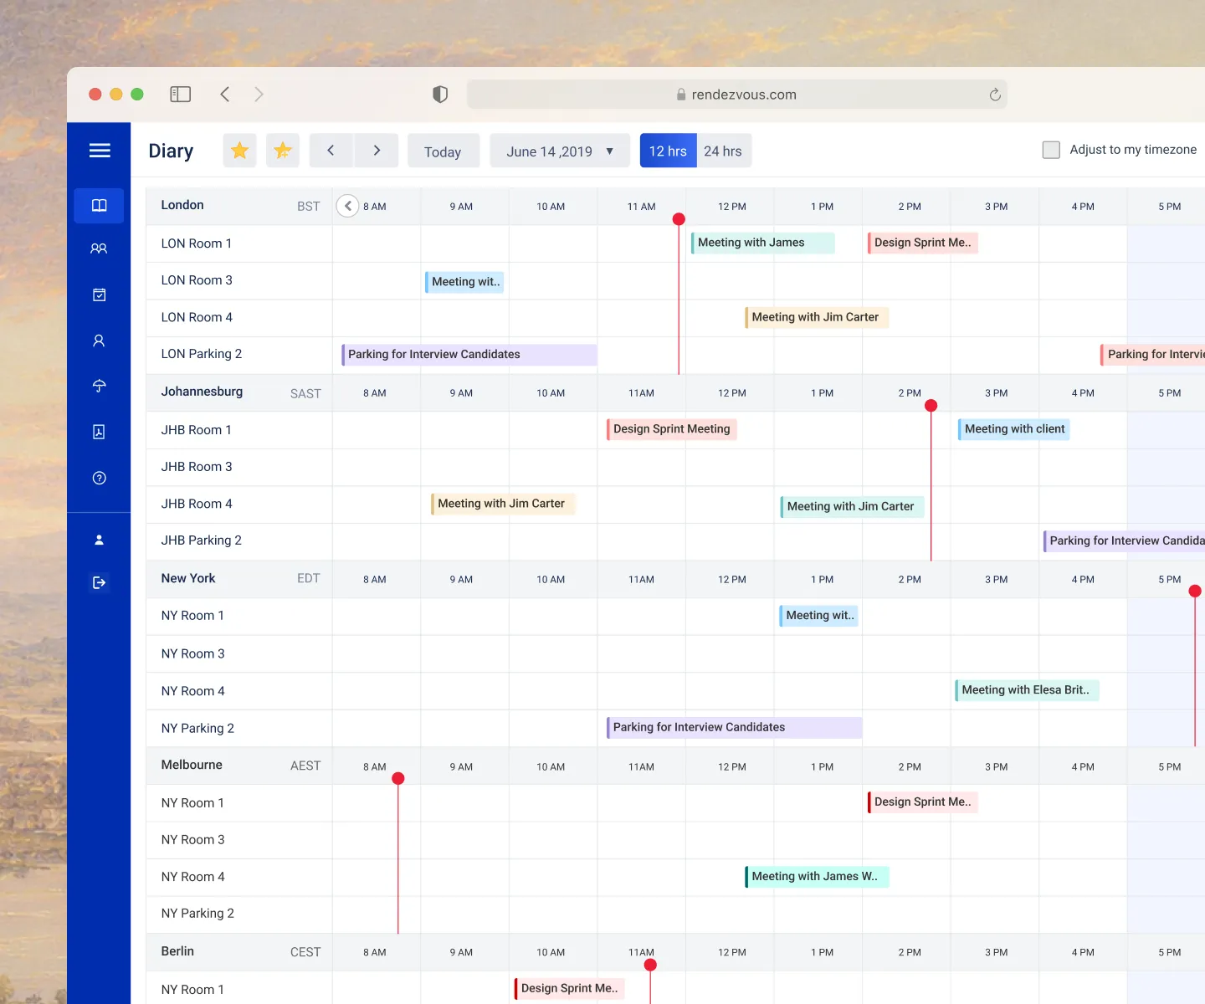Select the New York current time marker dot
1205x1004 pixels.
pyautogui.click(x=1195, y=591)
